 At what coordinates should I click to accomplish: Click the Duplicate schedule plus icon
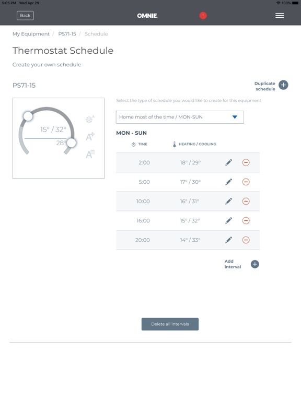coord(283,85)
